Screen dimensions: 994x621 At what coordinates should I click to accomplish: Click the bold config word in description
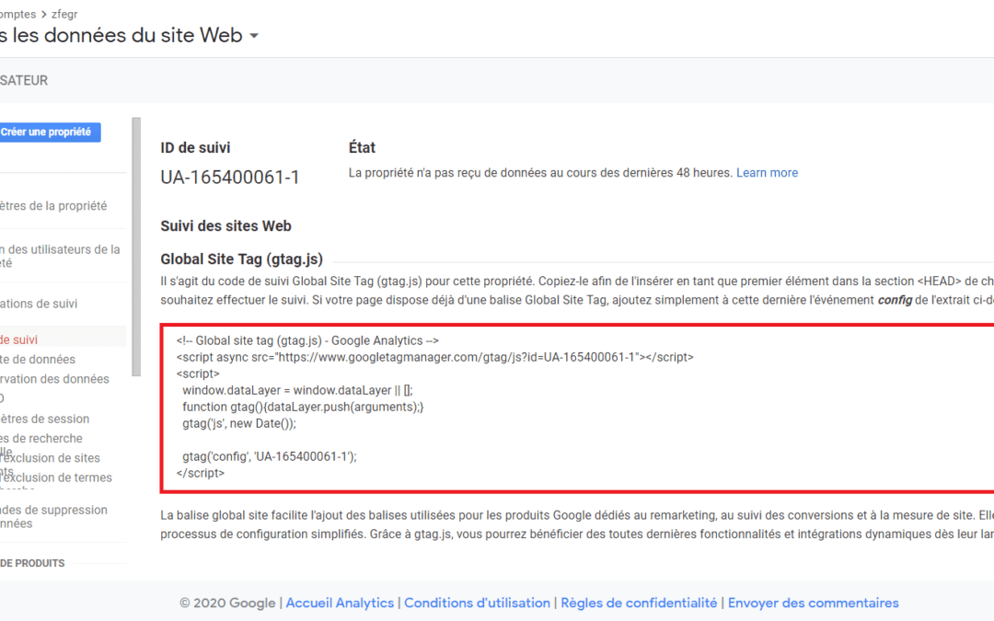coord(895,300)
